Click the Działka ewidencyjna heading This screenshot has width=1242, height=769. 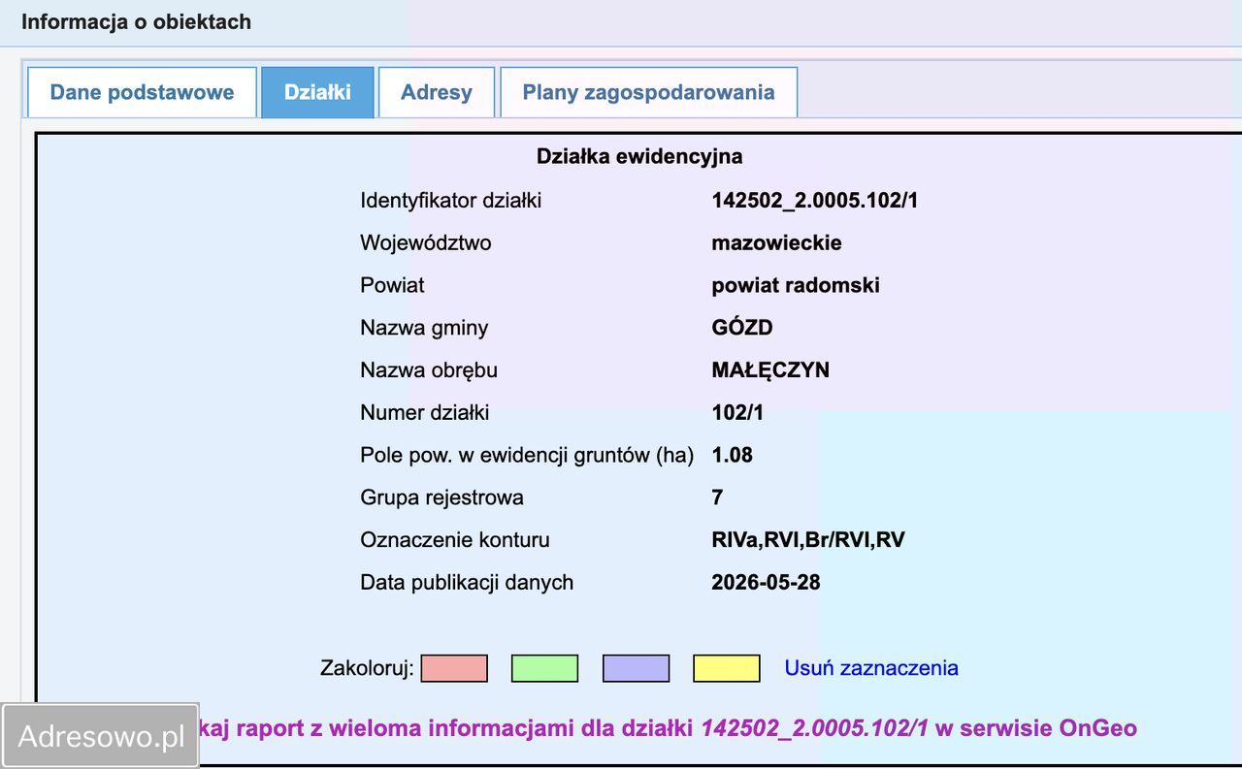(x=639, y=156)
